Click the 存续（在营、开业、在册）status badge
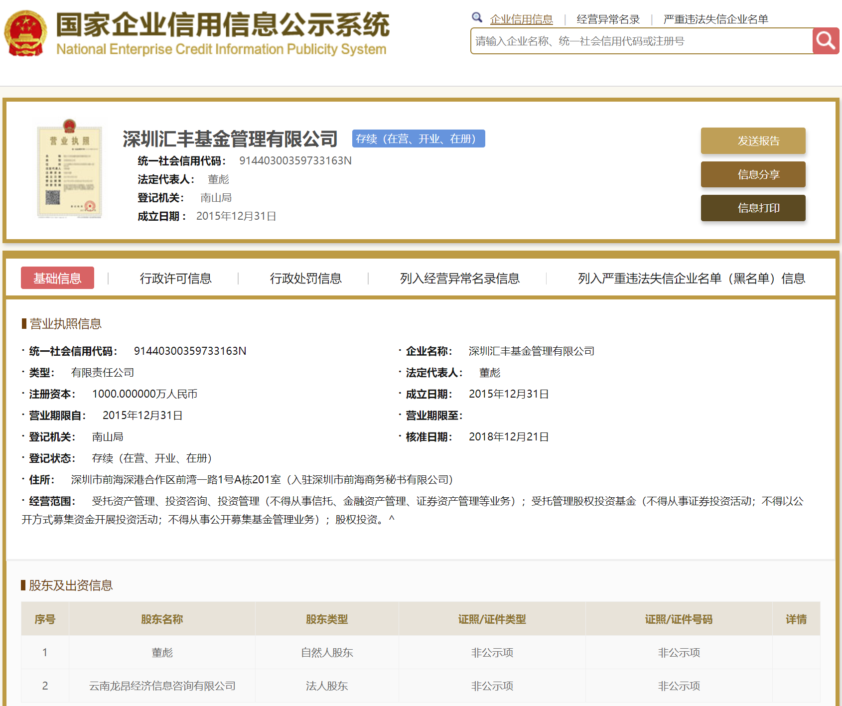 418,139
